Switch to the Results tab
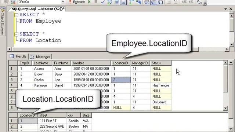Viewport: 235px width, 132px height. click(18, 56)
